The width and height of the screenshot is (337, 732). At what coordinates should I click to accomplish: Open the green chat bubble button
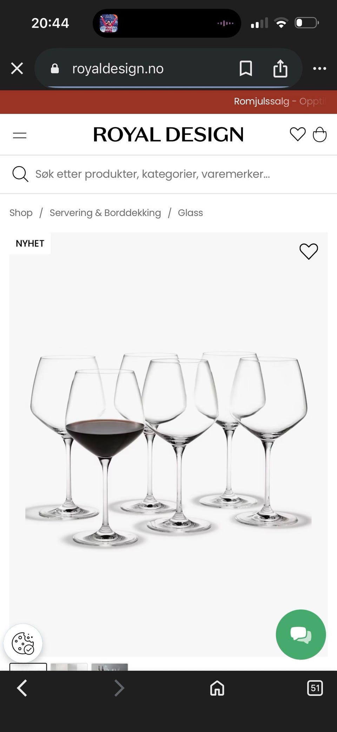(301, 635)
